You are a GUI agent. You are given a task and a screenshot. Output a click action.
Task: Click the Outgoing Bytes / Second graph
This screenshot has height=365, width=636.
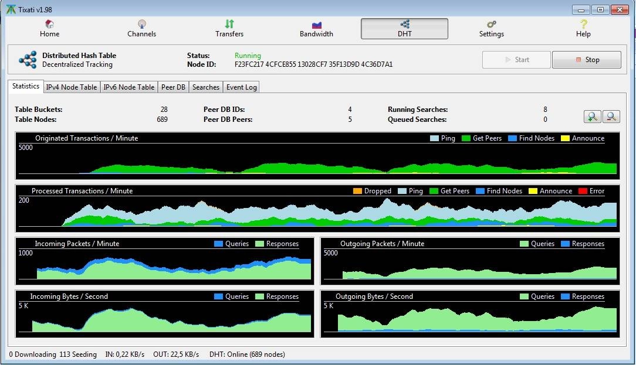pyautogui.click(x=470, y=313)
